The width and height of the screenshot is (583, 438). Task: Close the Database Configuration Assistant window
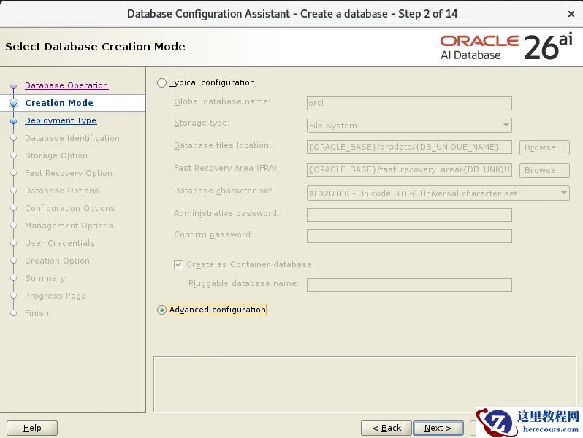coord(571,14)
